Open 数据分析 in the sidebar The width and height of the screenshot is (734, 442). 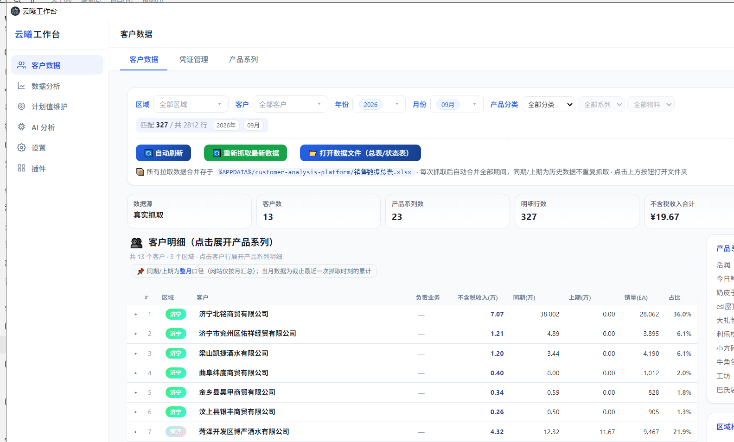(x=57, y=86)
